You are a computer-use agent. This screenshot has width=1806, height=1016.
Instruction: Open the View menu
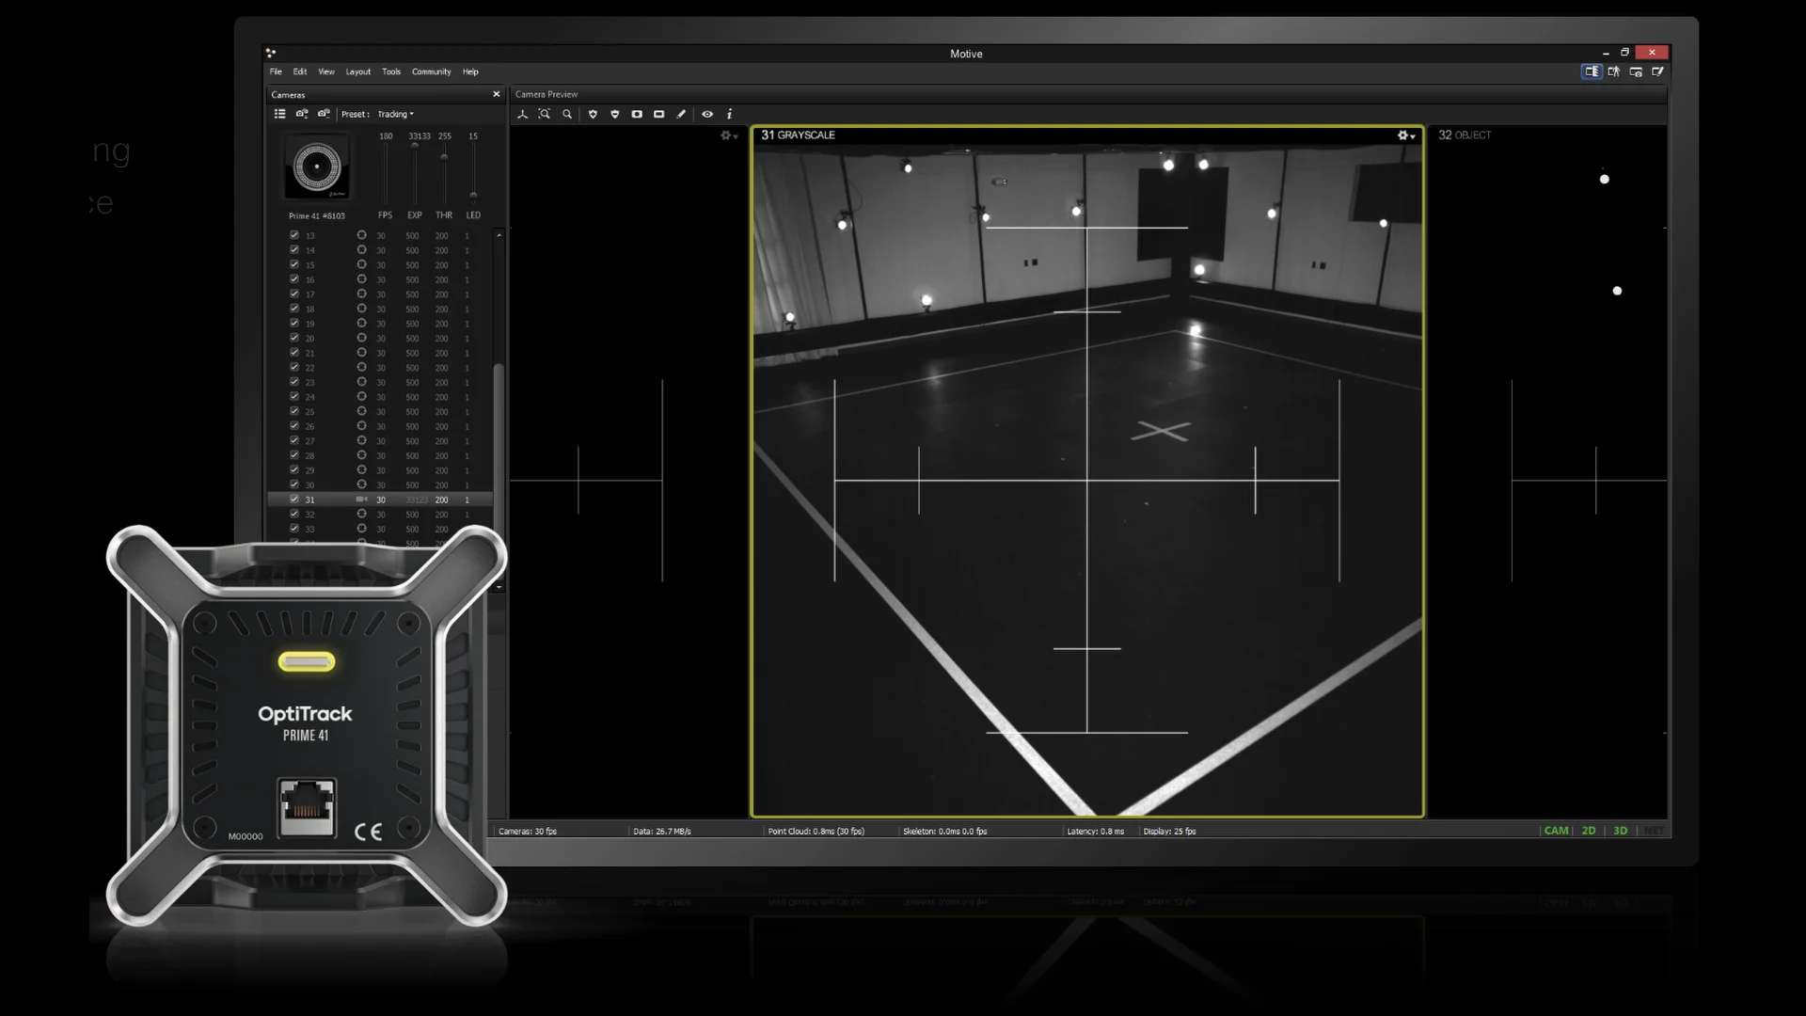tap(325, 71)
